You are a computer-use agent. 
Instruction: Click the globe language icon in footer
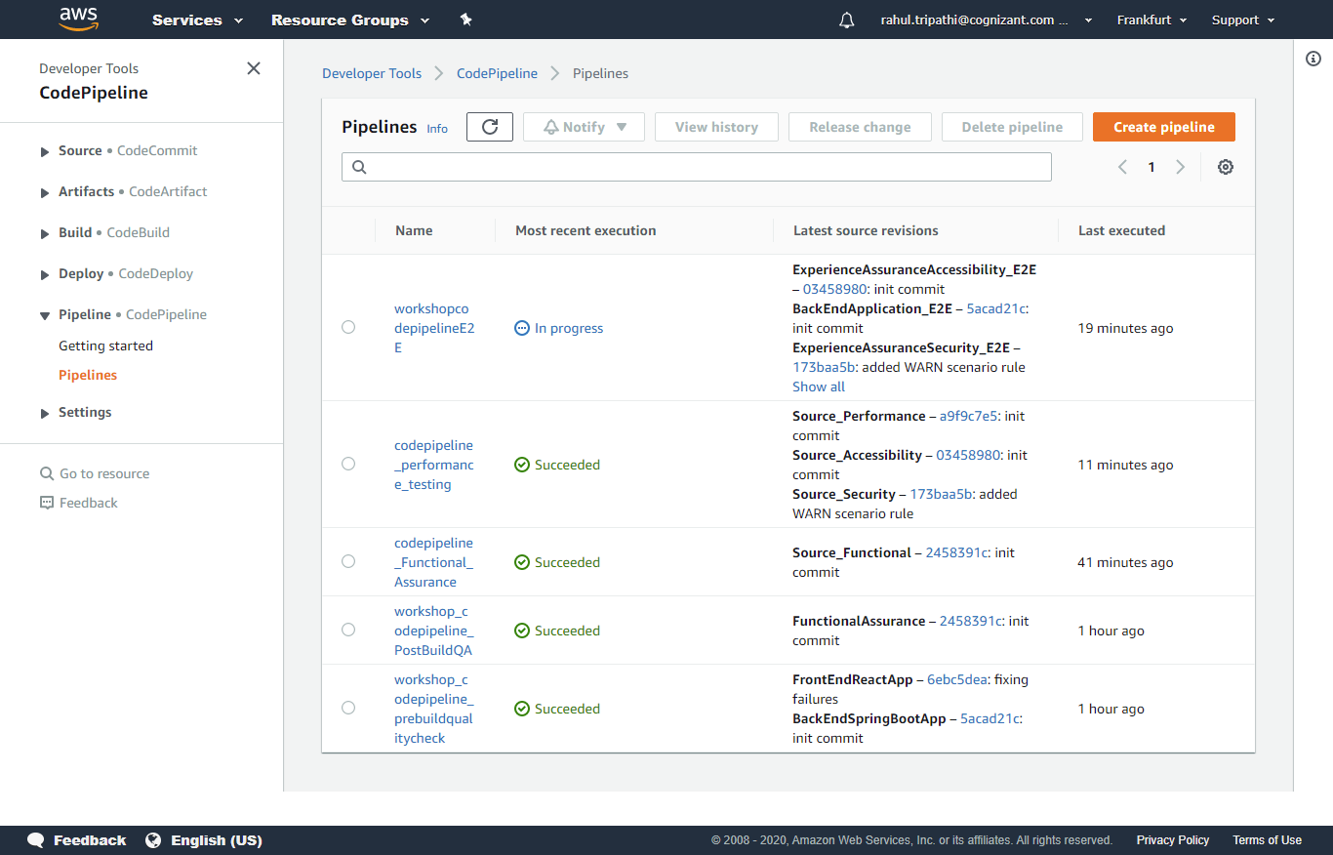153,840
